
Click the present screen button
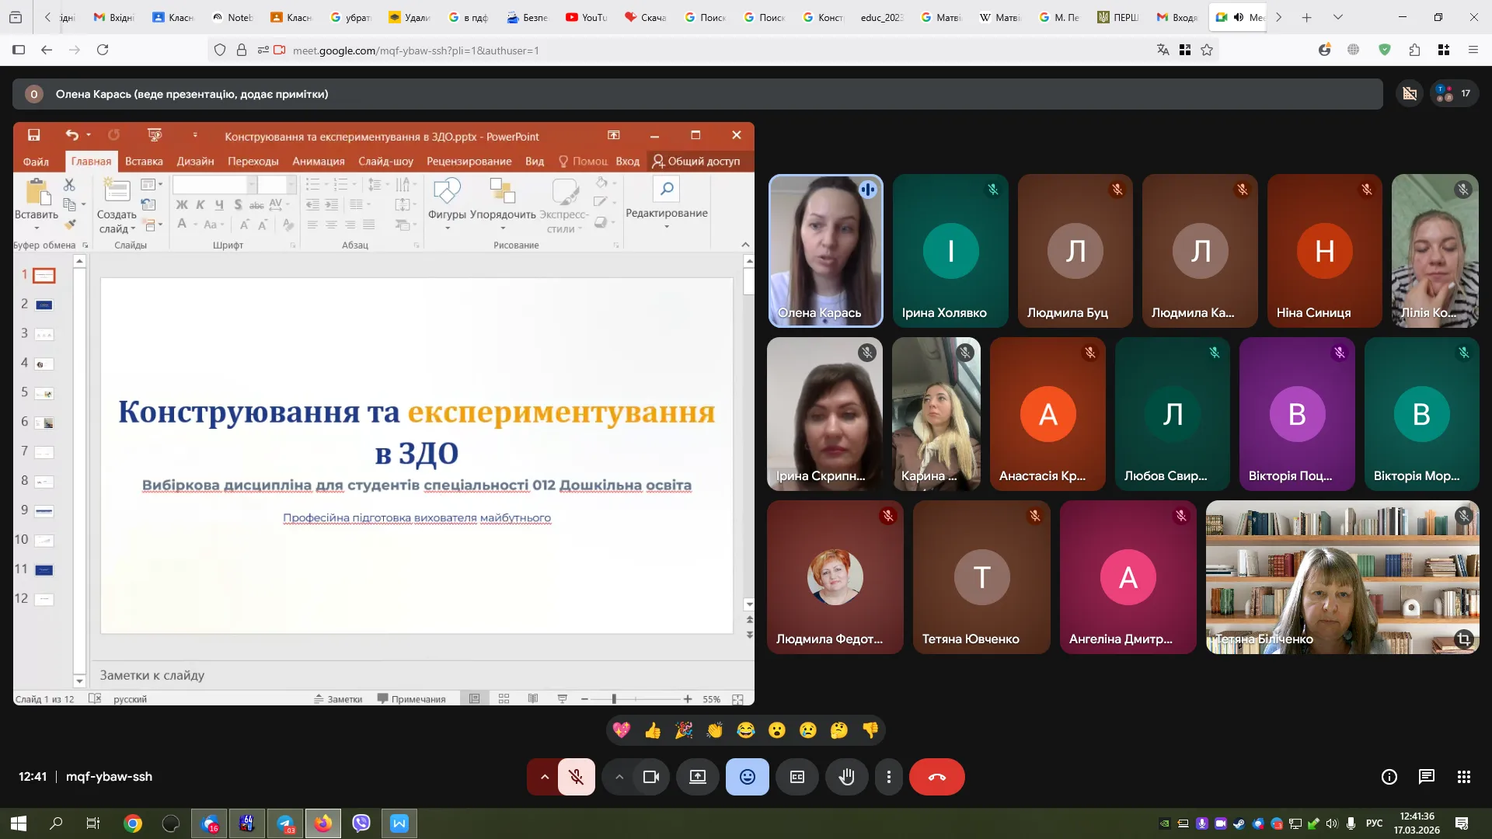698,777
